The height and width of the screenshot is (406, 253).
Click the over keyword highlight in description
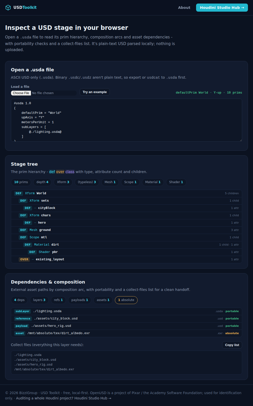click(x=60, y=172)
